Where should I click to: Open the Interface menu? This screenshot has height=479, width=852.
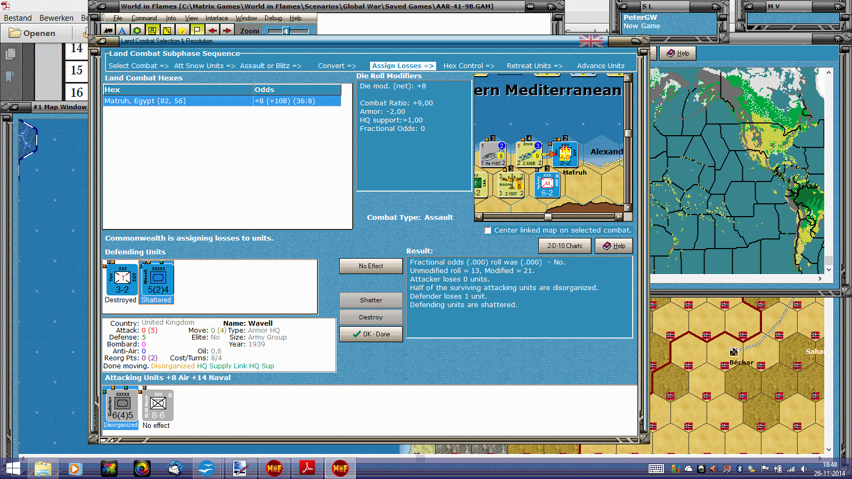[217, 18]
